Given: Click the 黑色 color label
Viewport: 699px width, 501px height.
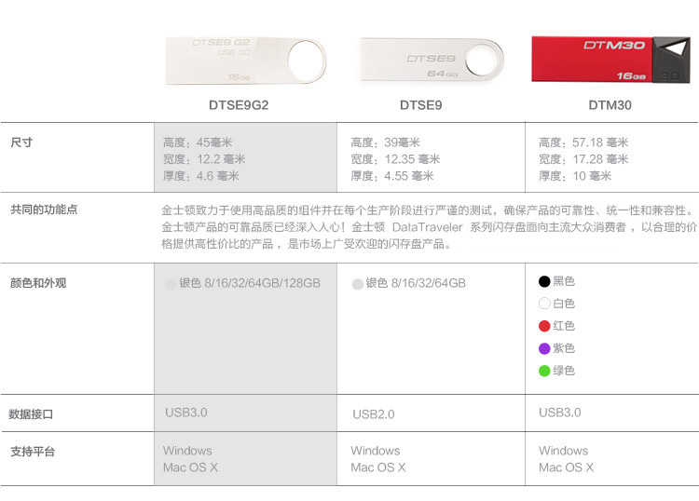Looking at the screenshot, I should (x=564, y=281).
